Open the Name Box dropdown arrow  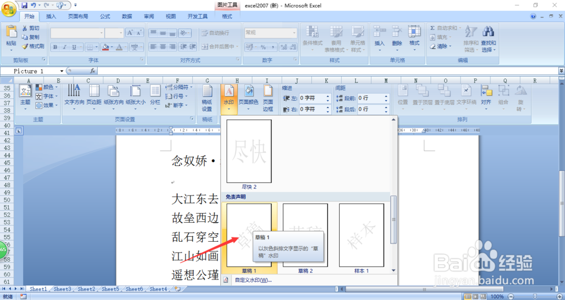[x=62, y=71]
